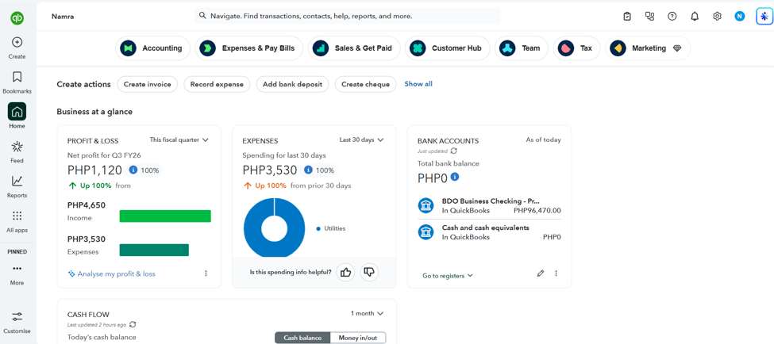Open the N profile avatar

click(x=739, y=17)
